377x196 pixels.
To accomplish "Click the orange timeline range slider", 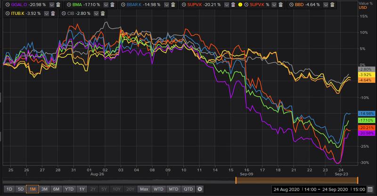I will [297, 180].
